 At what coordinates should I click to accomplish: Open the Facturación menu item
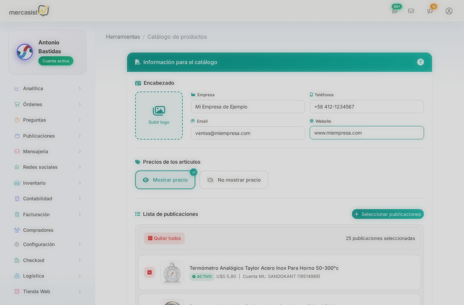(48, 215)
